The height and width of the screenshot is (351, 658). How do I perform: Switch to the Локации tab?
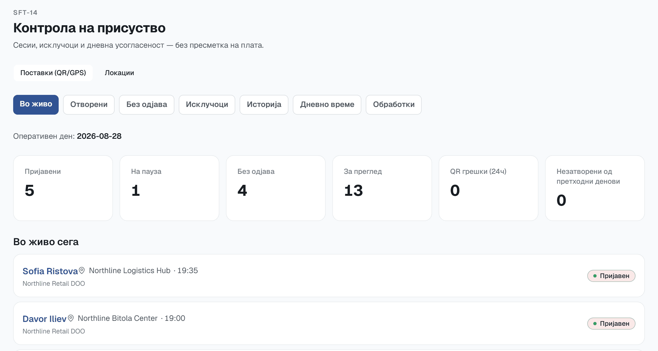click(120, 73)
